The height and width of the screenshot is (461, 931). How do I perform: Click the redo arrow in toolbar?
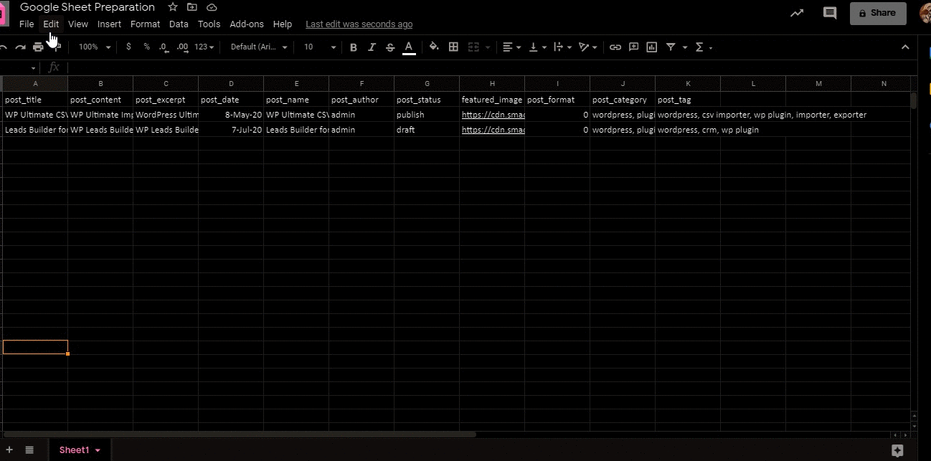click(20, 47)
